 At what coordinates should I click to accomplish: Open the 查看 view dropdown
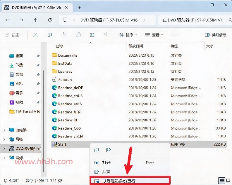pyautogui.click(x=154, y=35)
